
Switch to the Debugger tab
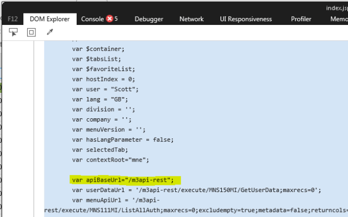click(148, 19)
